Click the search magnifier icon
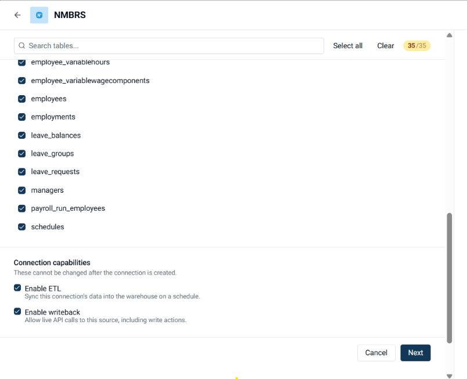467x379 pixels. pyautogui.click(x=21, y=46)
